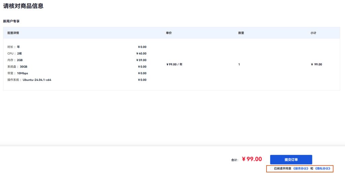Screen dimensions: 345x173
Task: Open the 《隐私协议》 link
Action: click(x=322, y=169)
